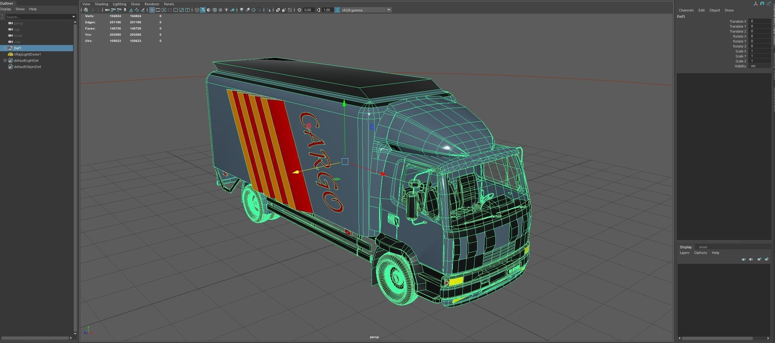Open the View menu in panel
This screenshot has width=775, height=343.
(86, 4)
